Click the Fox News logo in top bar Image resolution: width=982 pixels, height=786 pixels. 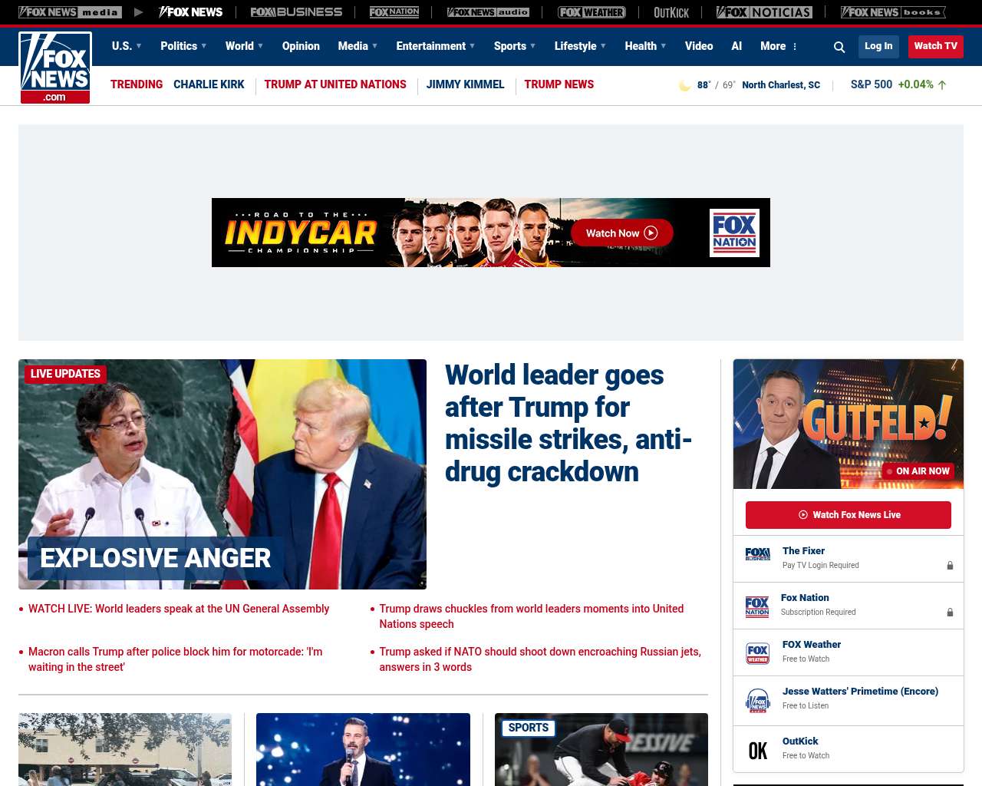[x=190, y=12]
